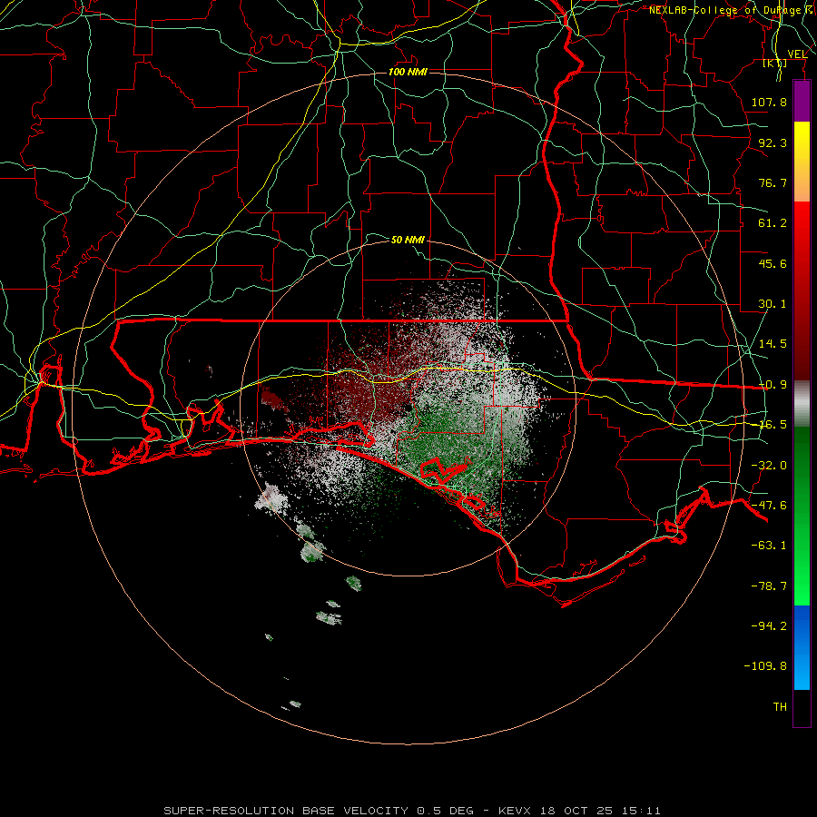The width and height of the screenshot is (817, 817).
Task: Pick the black TH band on velocity scale
Action: (802, 707)
